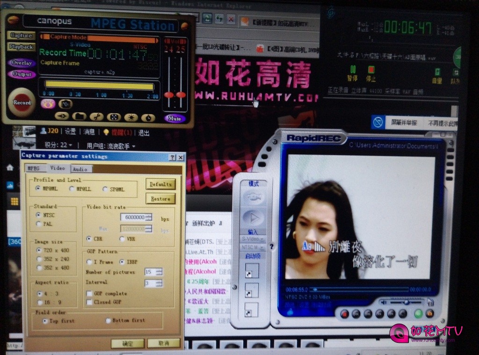Select the MP@LL profile radio button
Screen dimensions: 479x355
[72, 189]
